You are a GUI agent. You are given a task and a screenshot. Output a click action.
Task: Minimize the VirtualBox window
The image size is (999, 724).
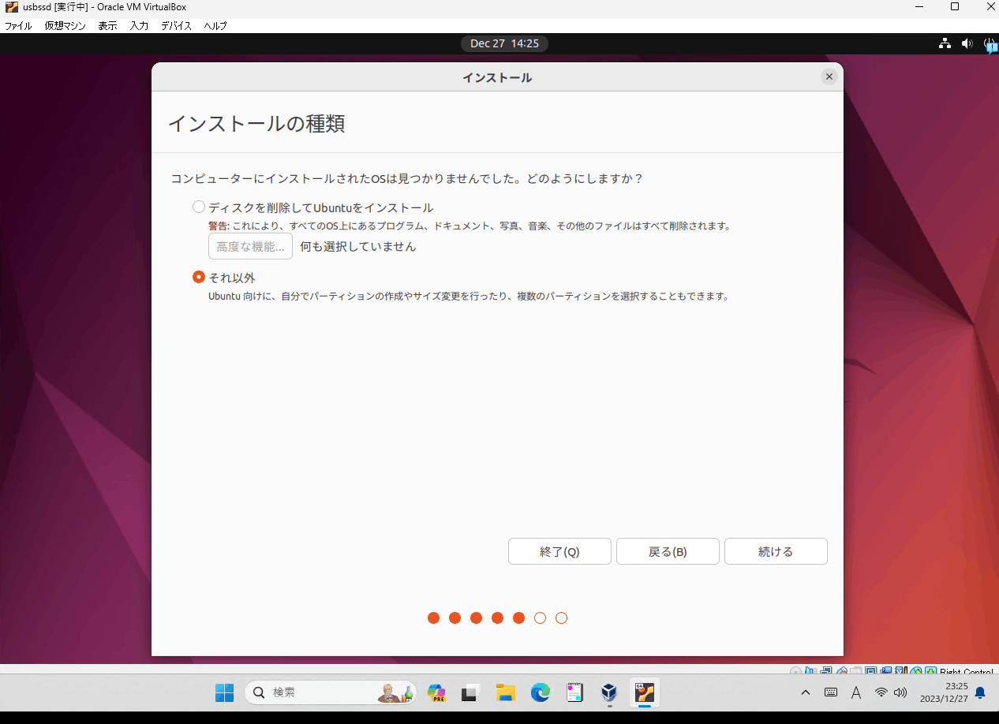coord(918,7)
